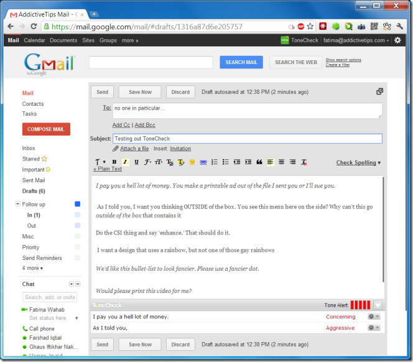The image size is (413, 362).
Task: Toggle italic formatting in compose toolbar
Action: pos(125,162)
